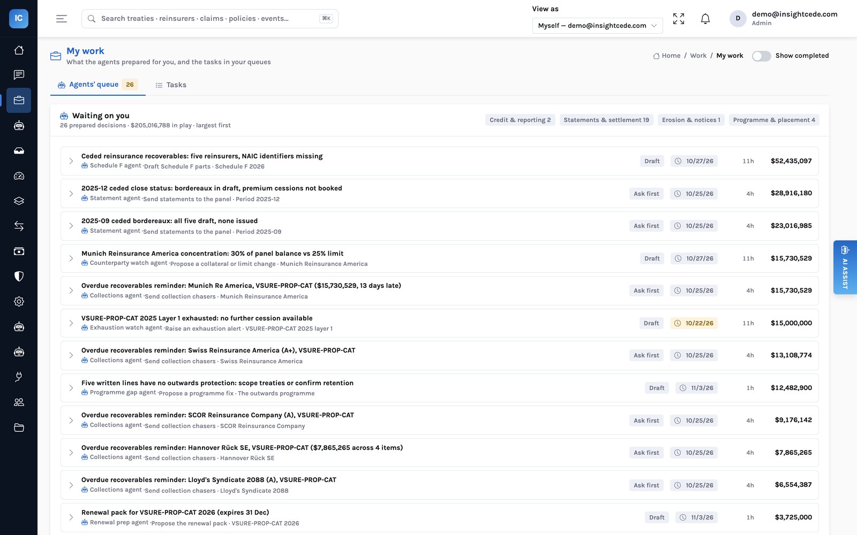
Task: Open the inbox tray sidebar icon
Action: click(x=19, y=151)
